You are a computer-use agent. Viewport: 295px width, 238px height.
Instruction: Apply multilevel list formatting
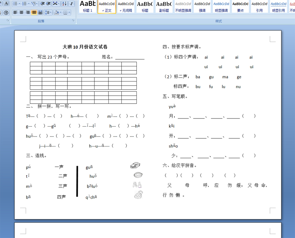click(33, 4)
